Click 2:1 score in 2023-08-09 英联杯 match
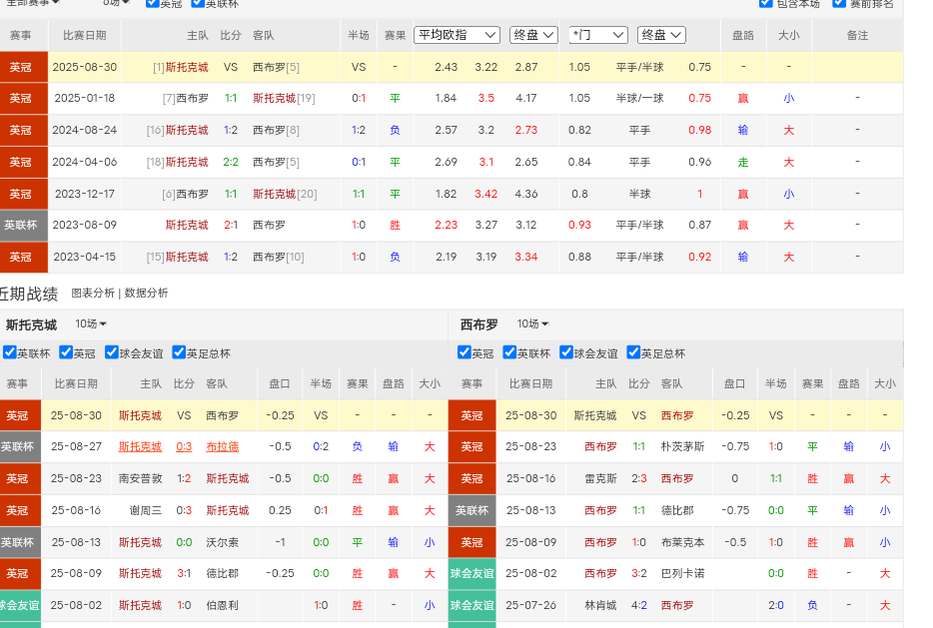This screenshot has width=933, height=628. 231,225
